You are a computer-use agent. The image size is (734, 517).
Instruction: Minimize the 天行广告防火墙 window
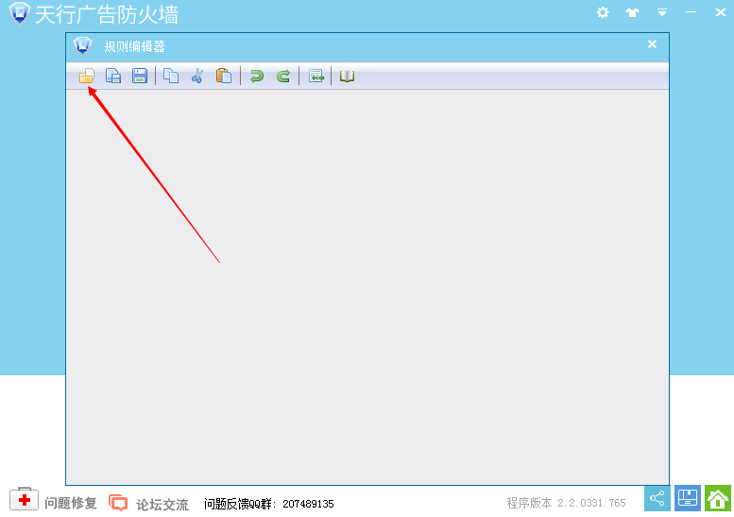coord(691,12)
